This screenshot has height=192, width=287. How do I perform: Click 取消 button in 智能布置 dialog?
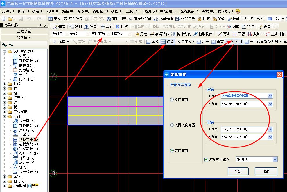click(x=266, y=171)
